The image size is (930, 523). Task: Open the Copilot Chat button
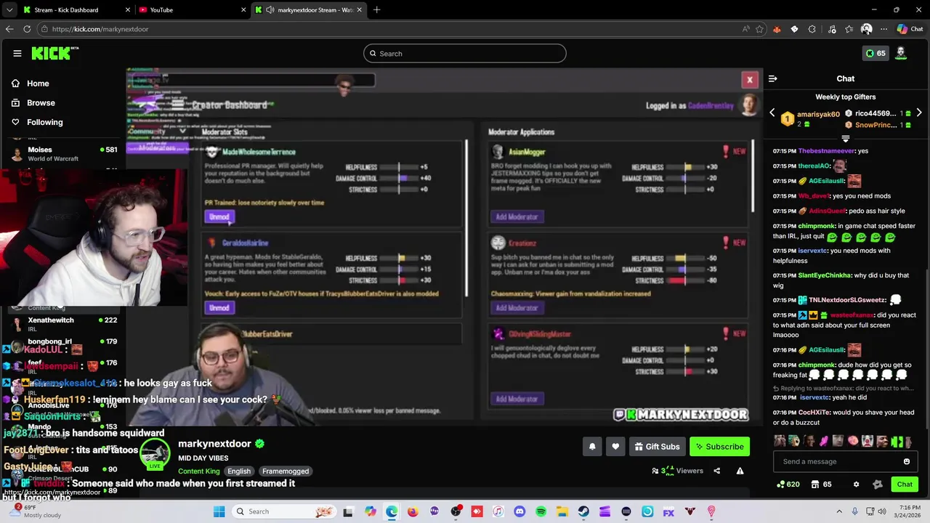click(910, 29)
